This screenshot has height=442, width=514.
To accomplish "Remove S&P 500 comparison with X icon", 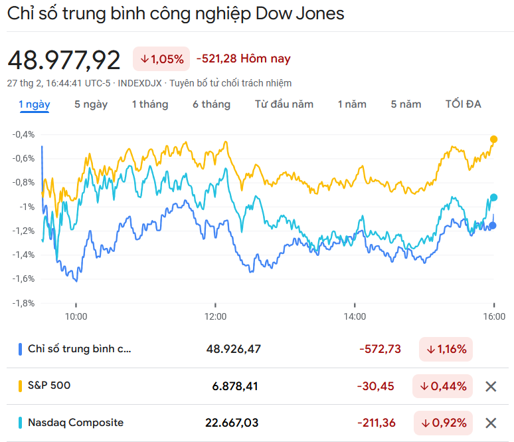I will [491, 386].
